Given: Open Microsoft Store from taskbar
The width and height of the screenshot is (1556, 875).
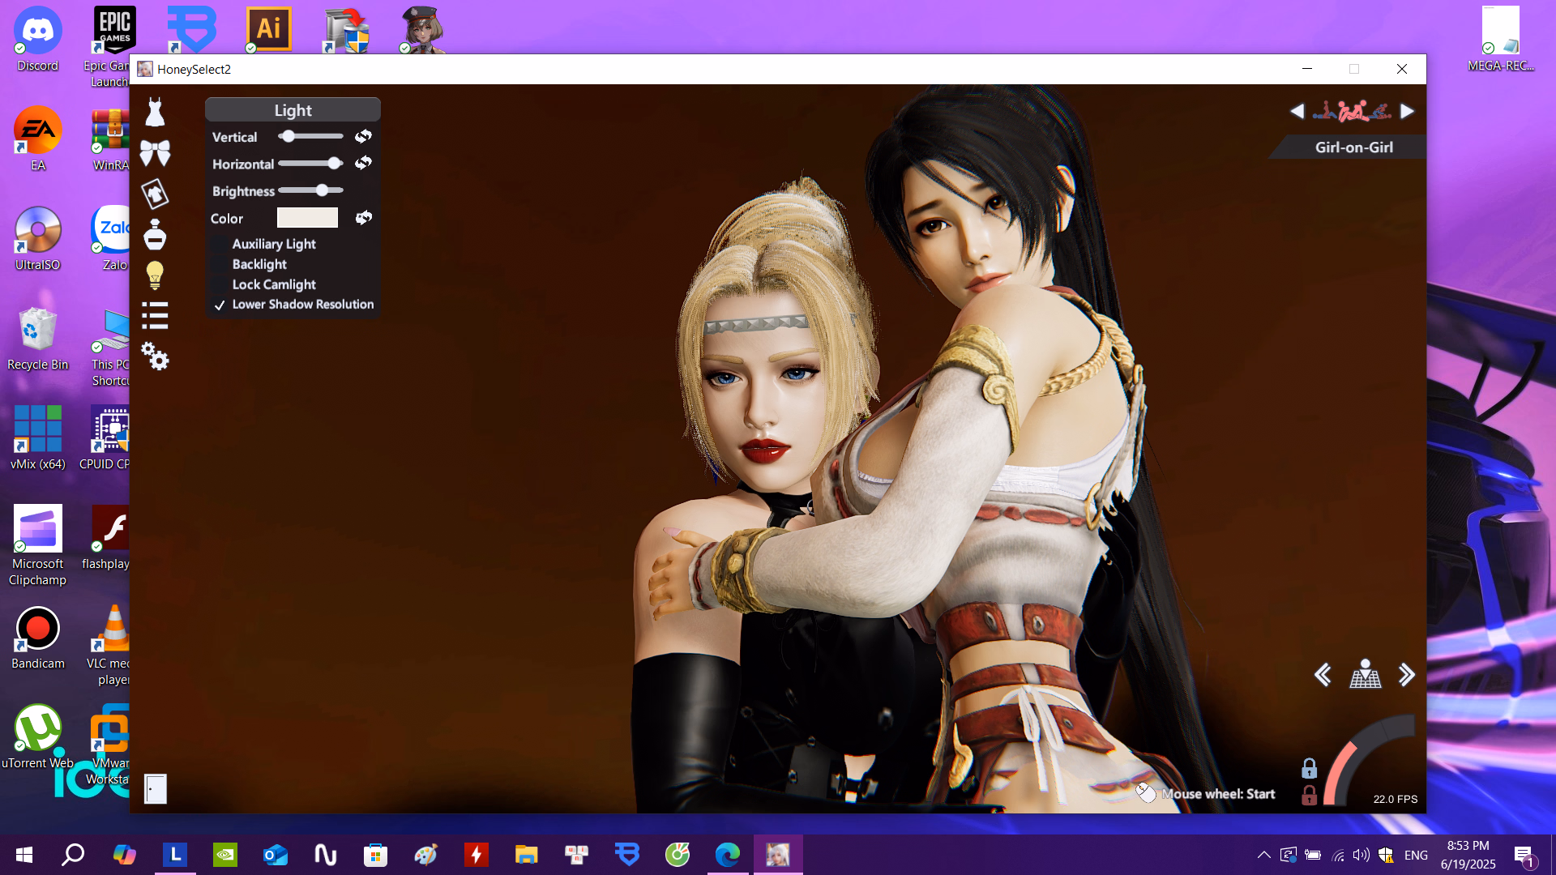Looking at the screenshot, I should point(376,855).
